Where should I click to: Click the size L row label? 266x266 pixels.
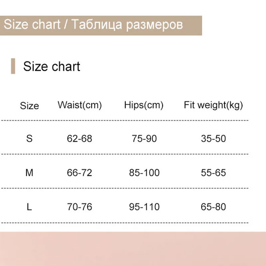pyautogui.click(x=29, y=207)
